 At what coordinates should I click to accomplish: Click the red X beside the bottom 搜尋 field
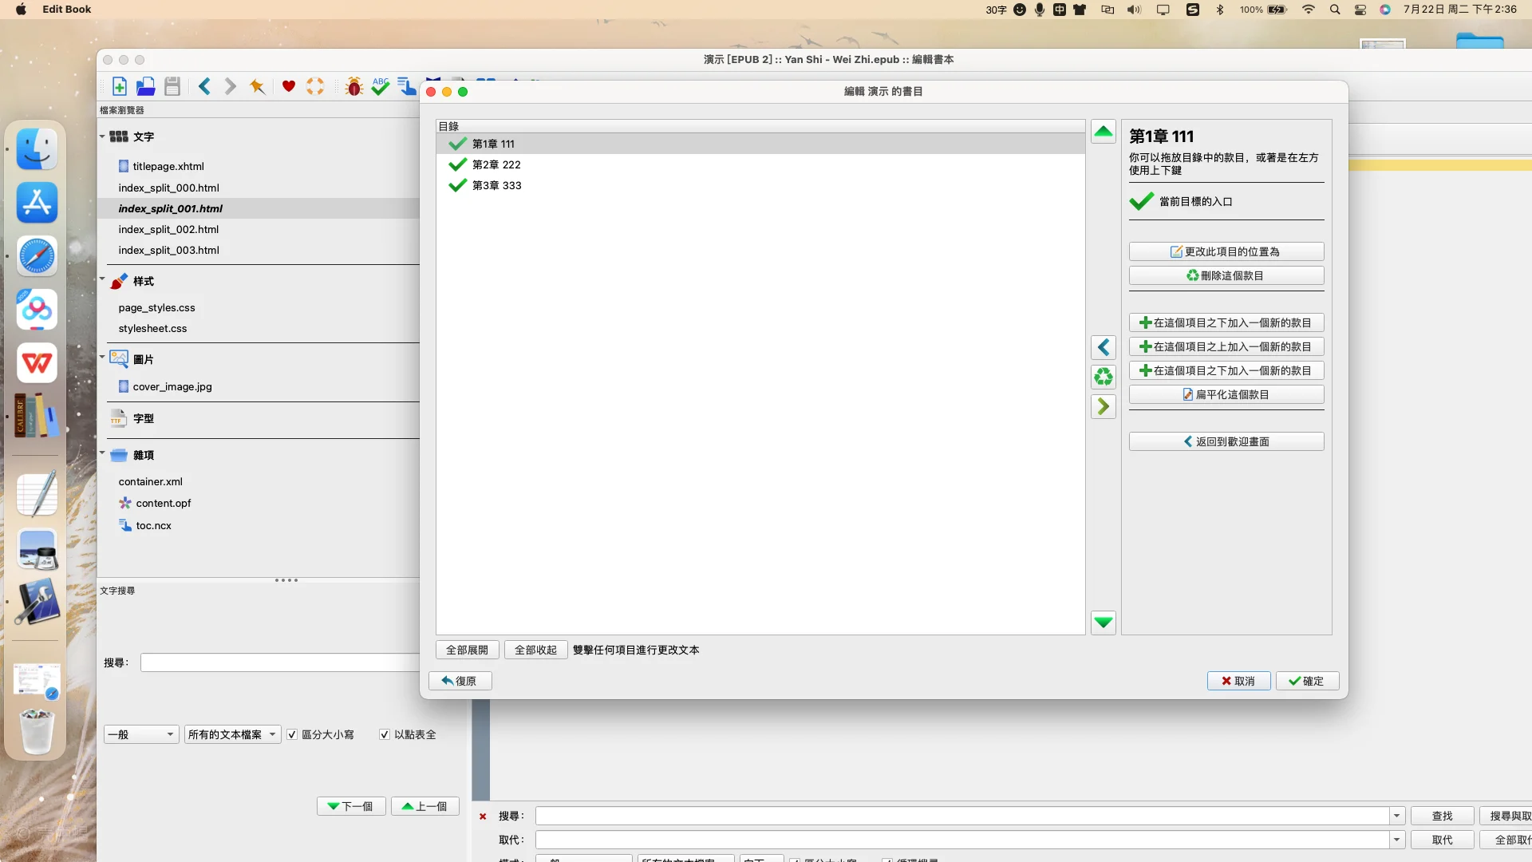coord(483,817)
